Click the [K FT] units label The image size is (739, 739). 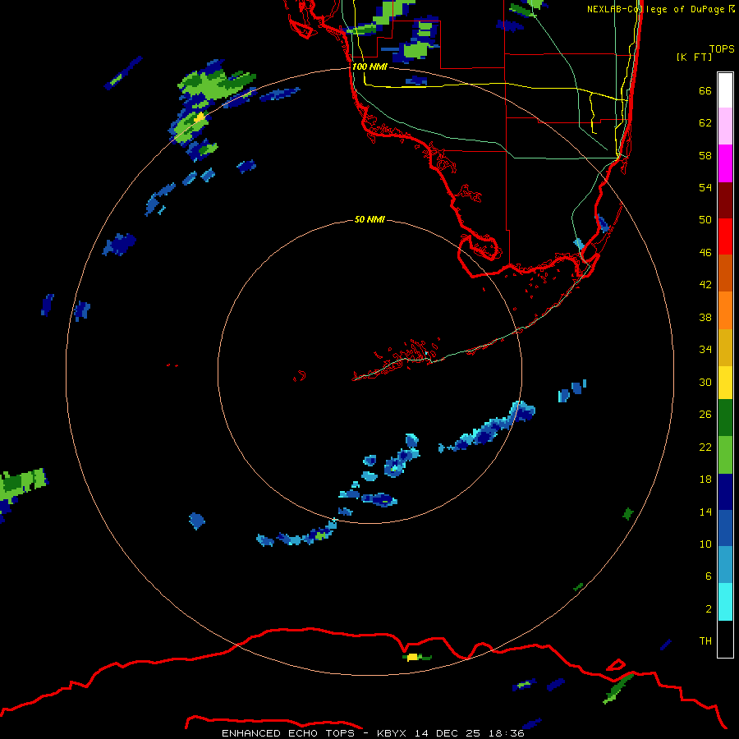[694, 57]
